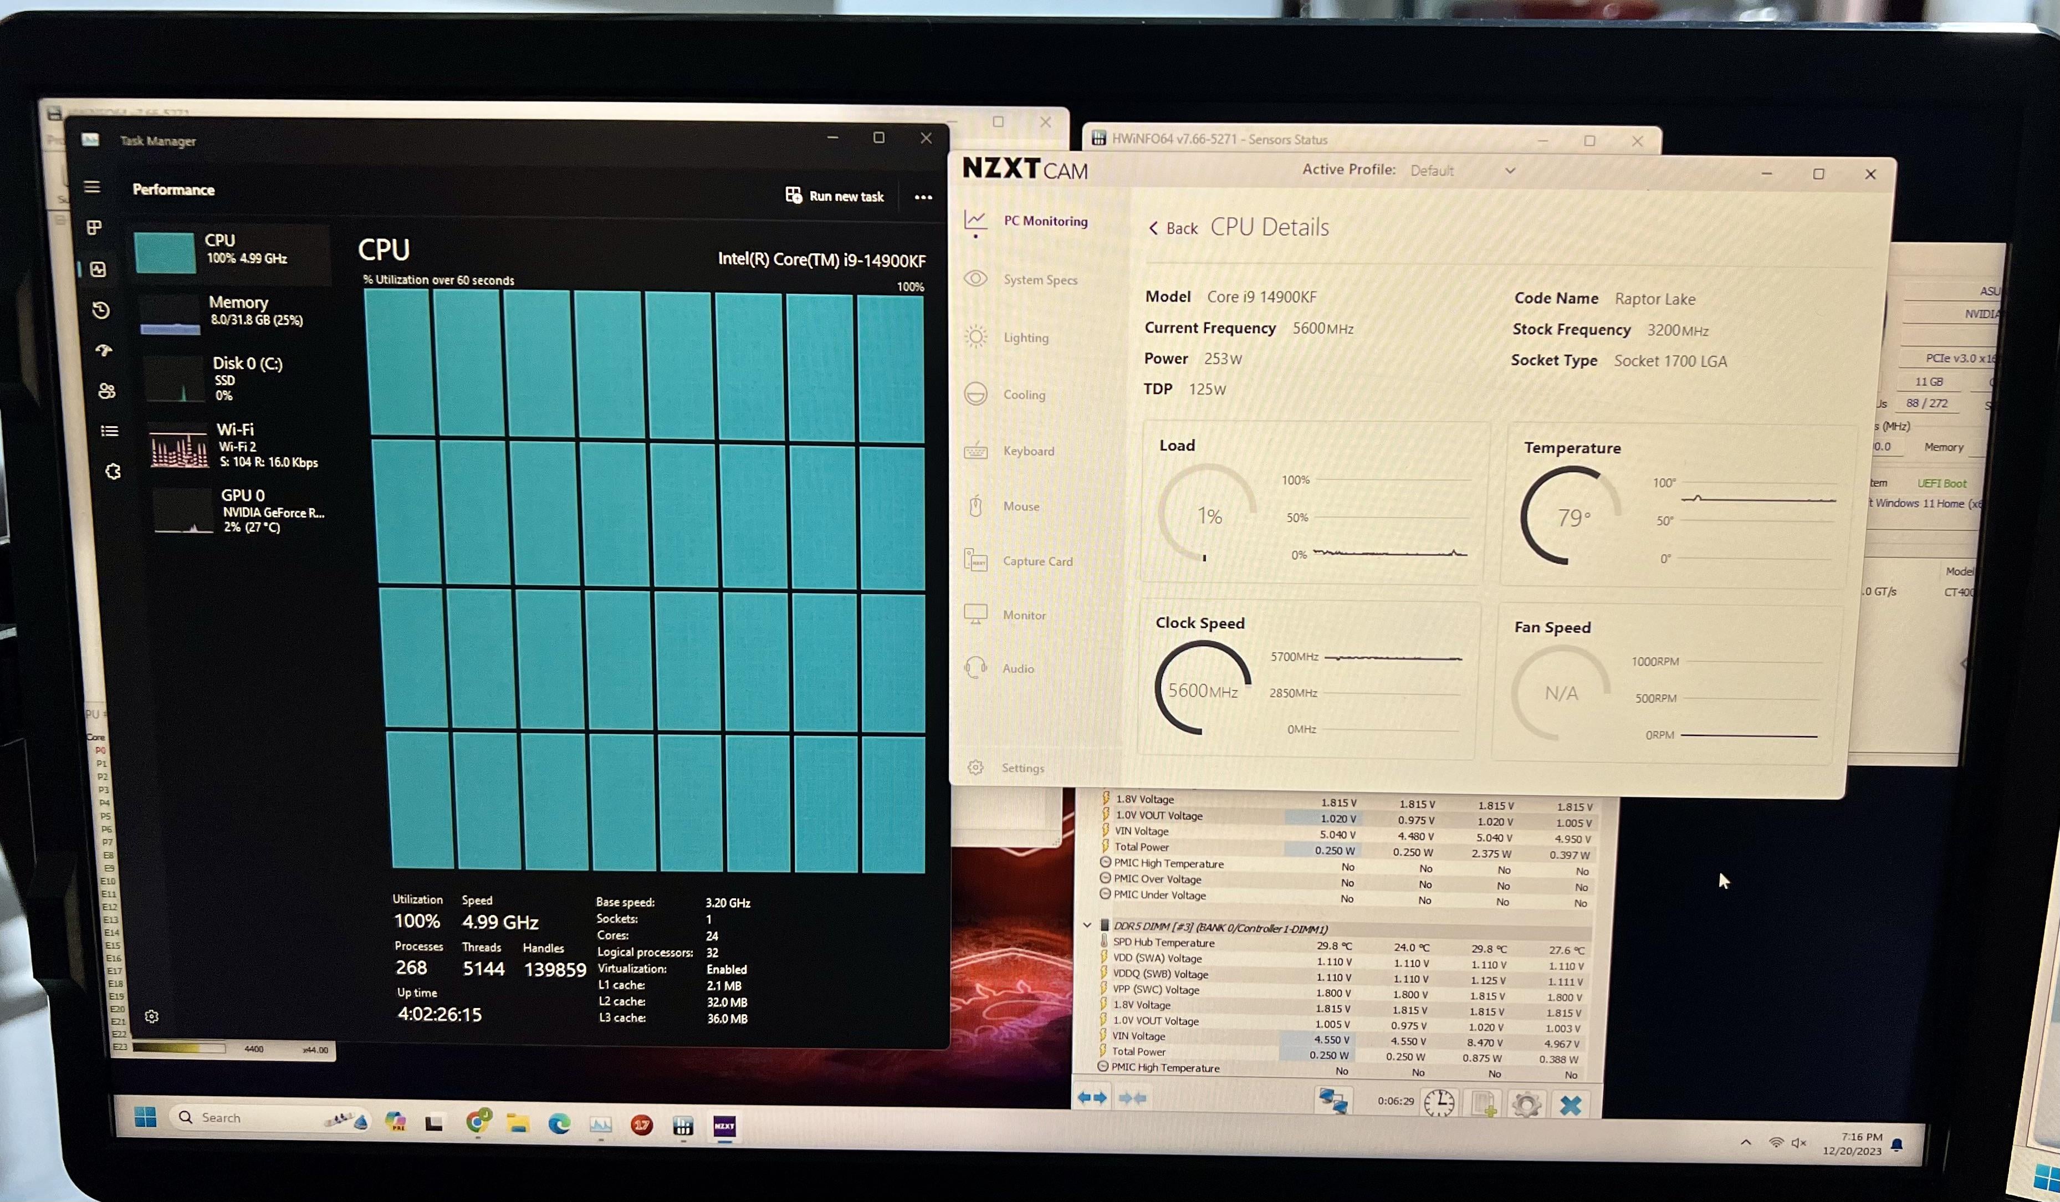Open the Details page in Task Manager
The image size is (2060, 1202).
pos(110,431)
